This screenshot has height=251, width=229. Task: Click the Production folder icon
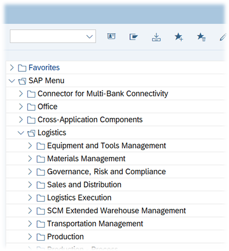coord(40,237)
